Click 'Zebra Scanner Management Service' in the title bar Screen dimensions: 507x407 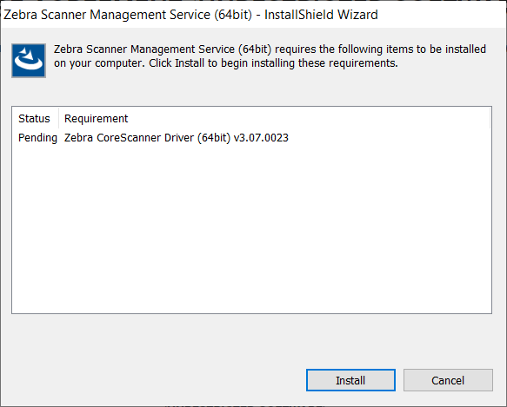[x=107, y=15]
